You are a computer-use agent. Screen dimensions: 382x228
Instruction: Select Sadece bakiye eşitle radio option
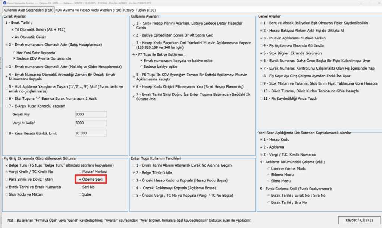(141, 66)
